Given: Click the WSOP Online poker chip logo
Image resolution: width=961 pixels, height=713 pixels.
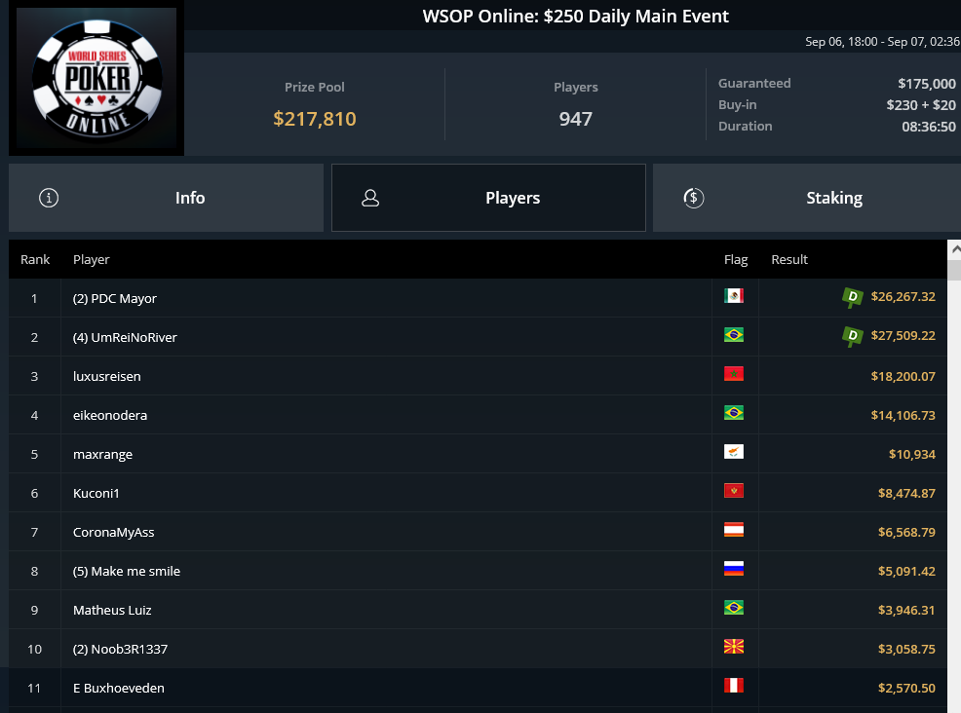Looking at the screenshot, I should click(96, 78).
